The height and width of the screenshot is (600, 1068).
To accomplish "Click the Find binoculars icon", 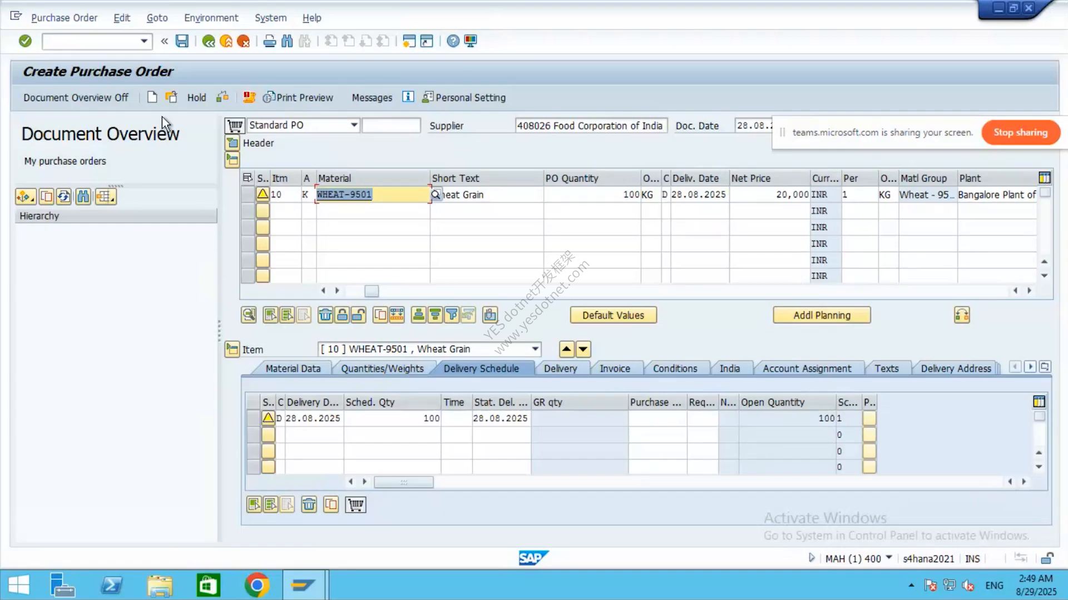I will point(287,41).
